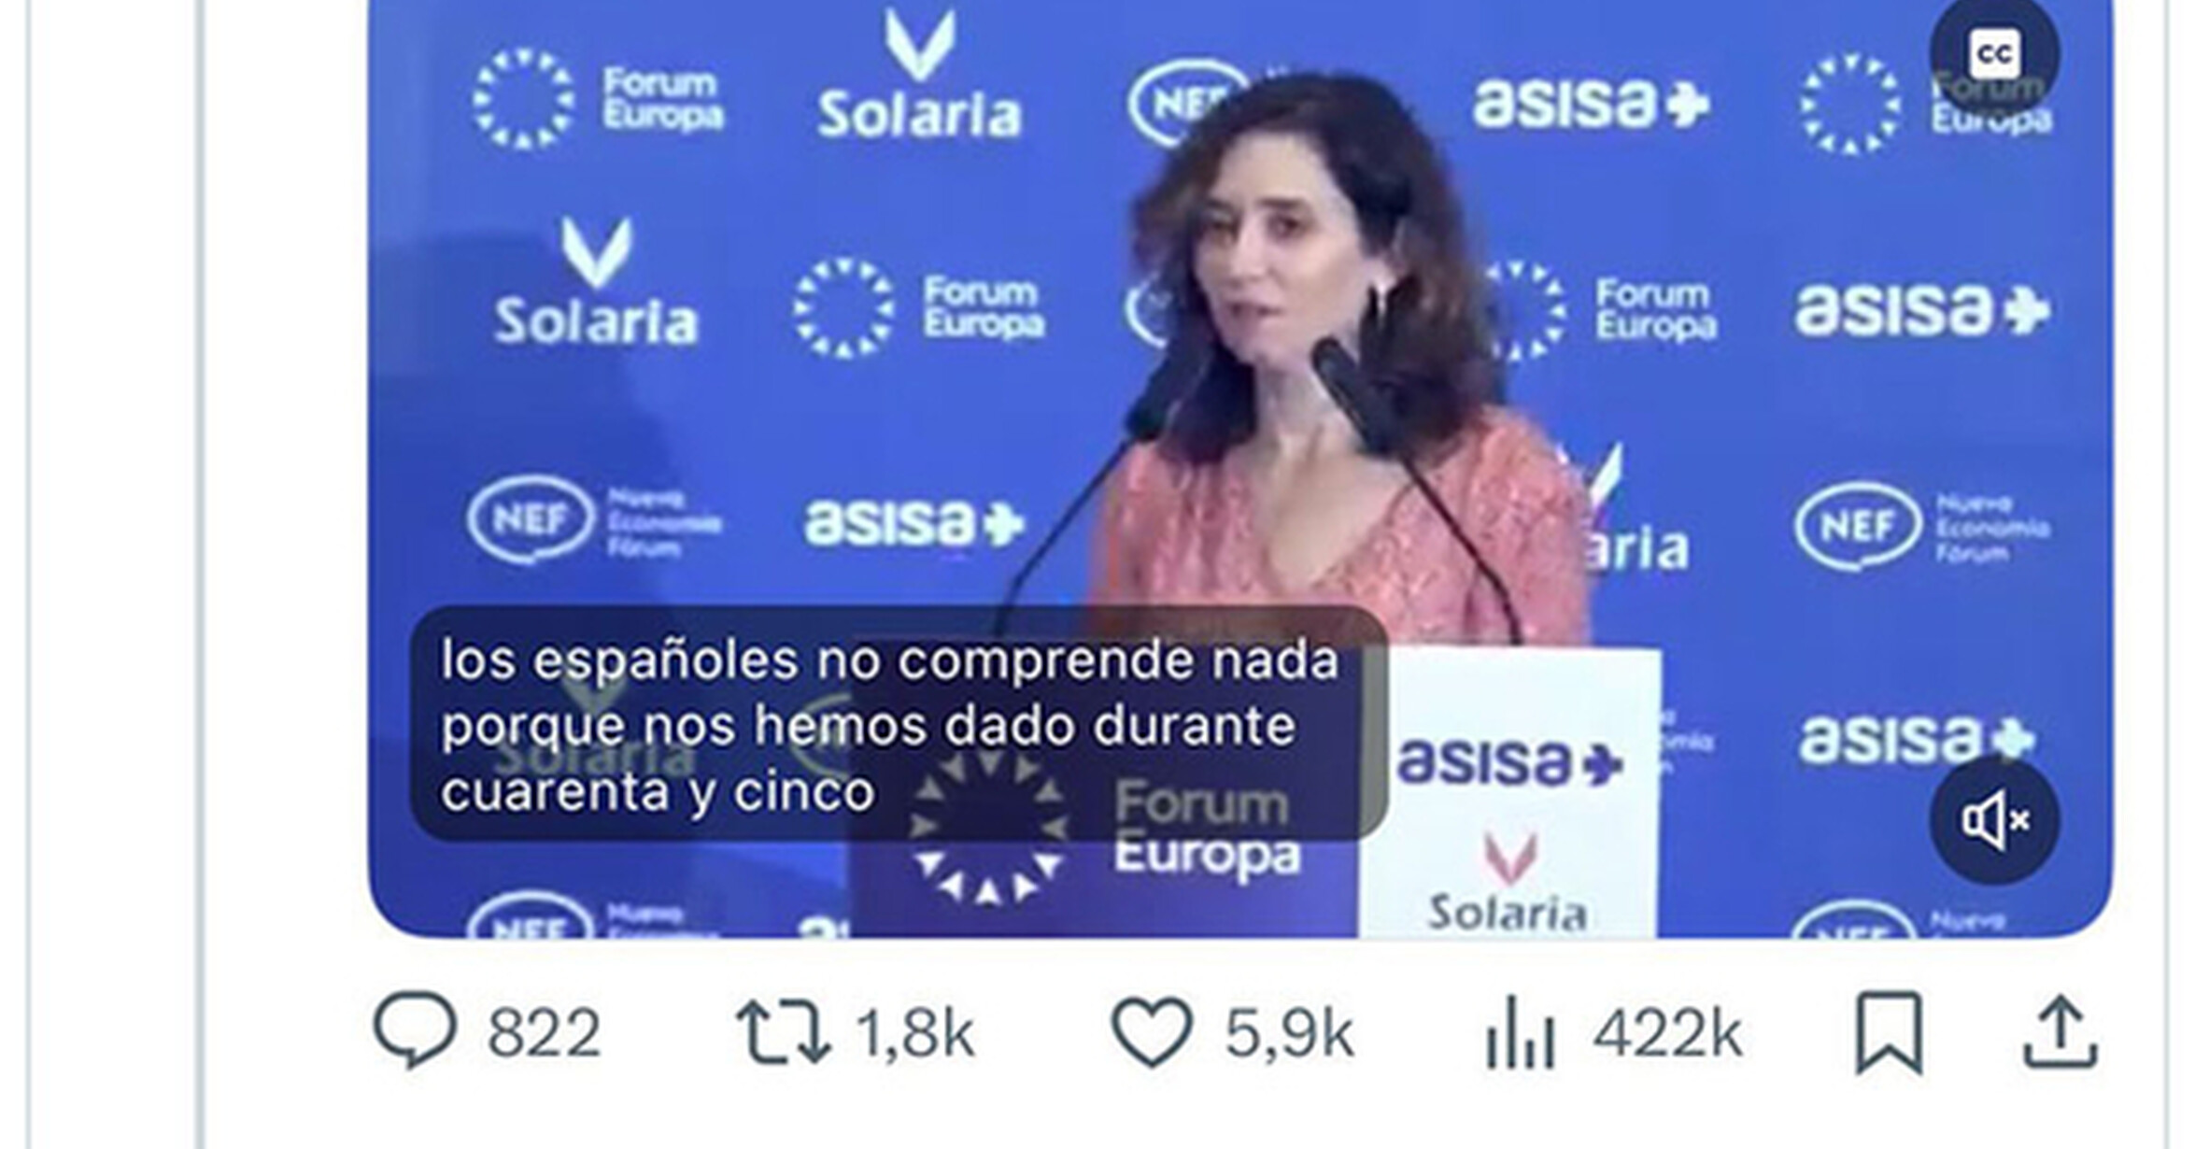Like the post with the heart icon
Screen dimensions: 2195x1149
1152,1032
